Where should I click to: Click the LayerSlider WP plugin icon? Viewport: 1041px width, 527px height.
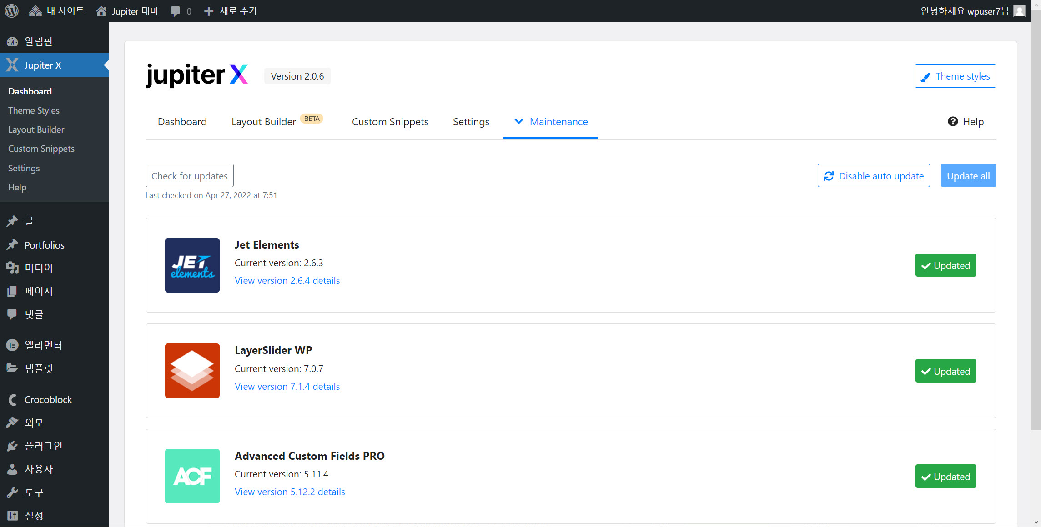pyautogui.click(x=192, y=371)
